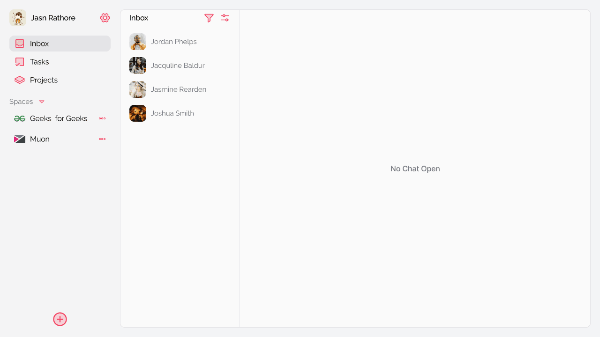Select Tasks in the sidebar
The width and height of the screenshot is (600, 337).
[60, 62]
